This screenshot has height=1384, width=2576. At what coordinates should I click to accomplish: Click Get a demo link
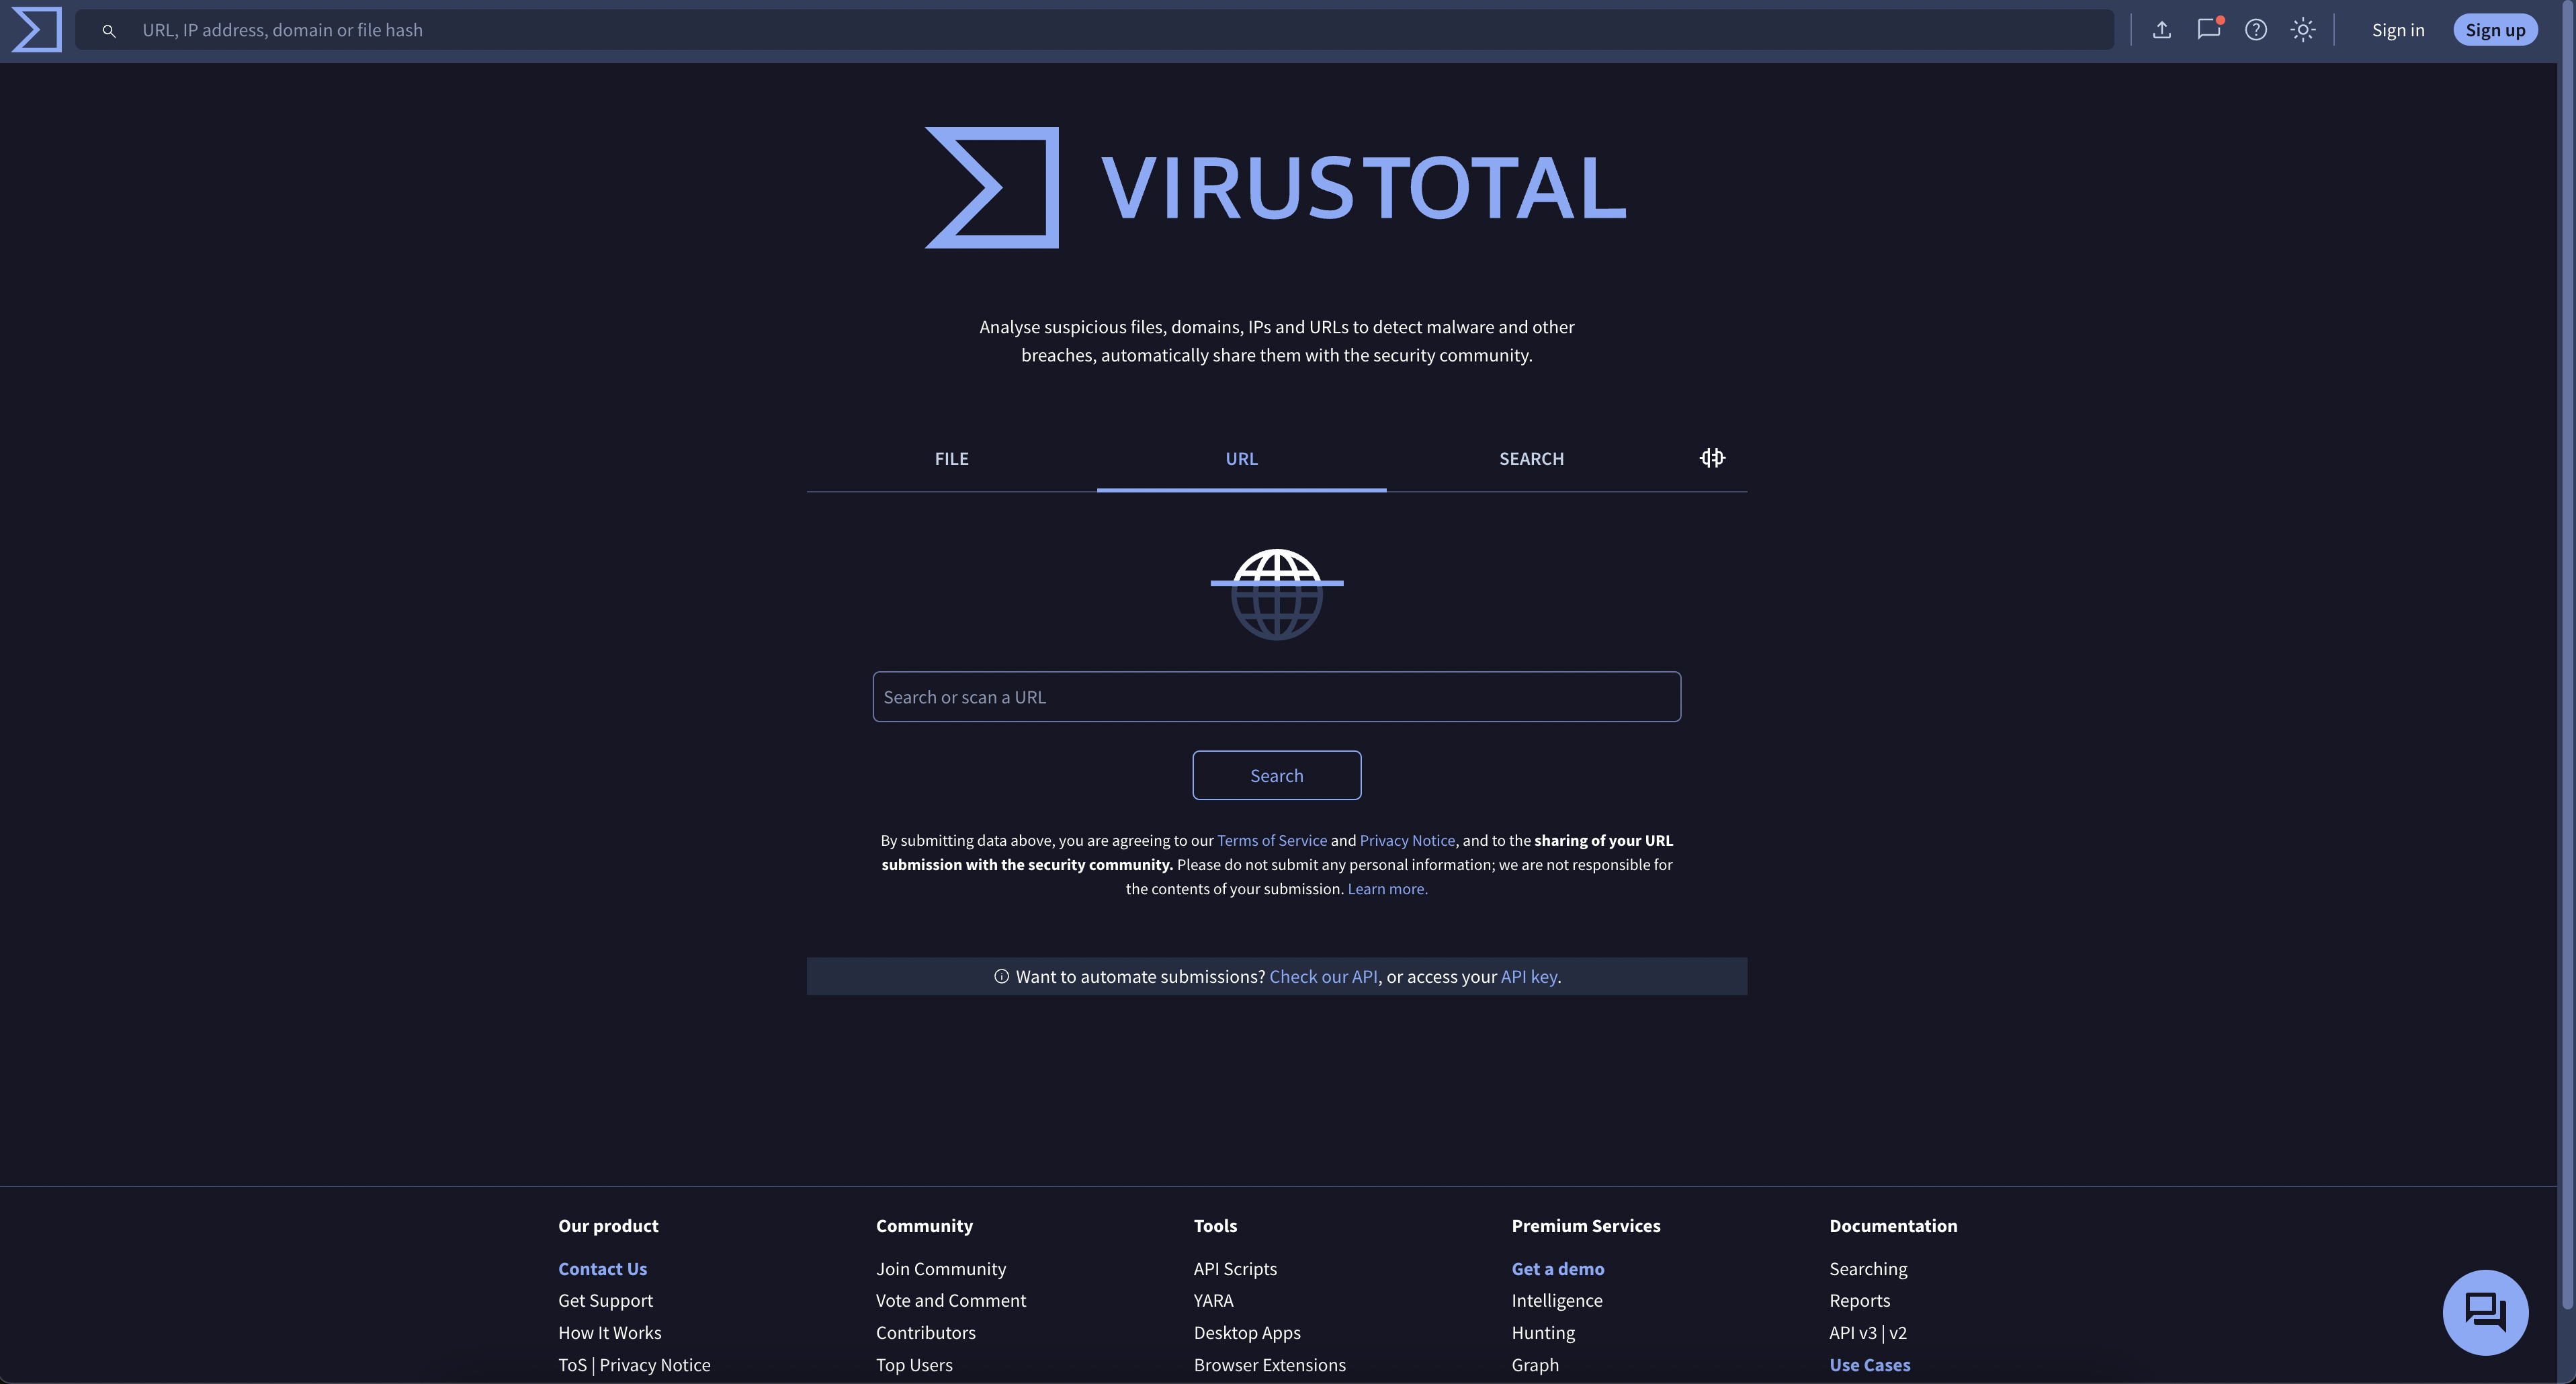point(1558,1269)
